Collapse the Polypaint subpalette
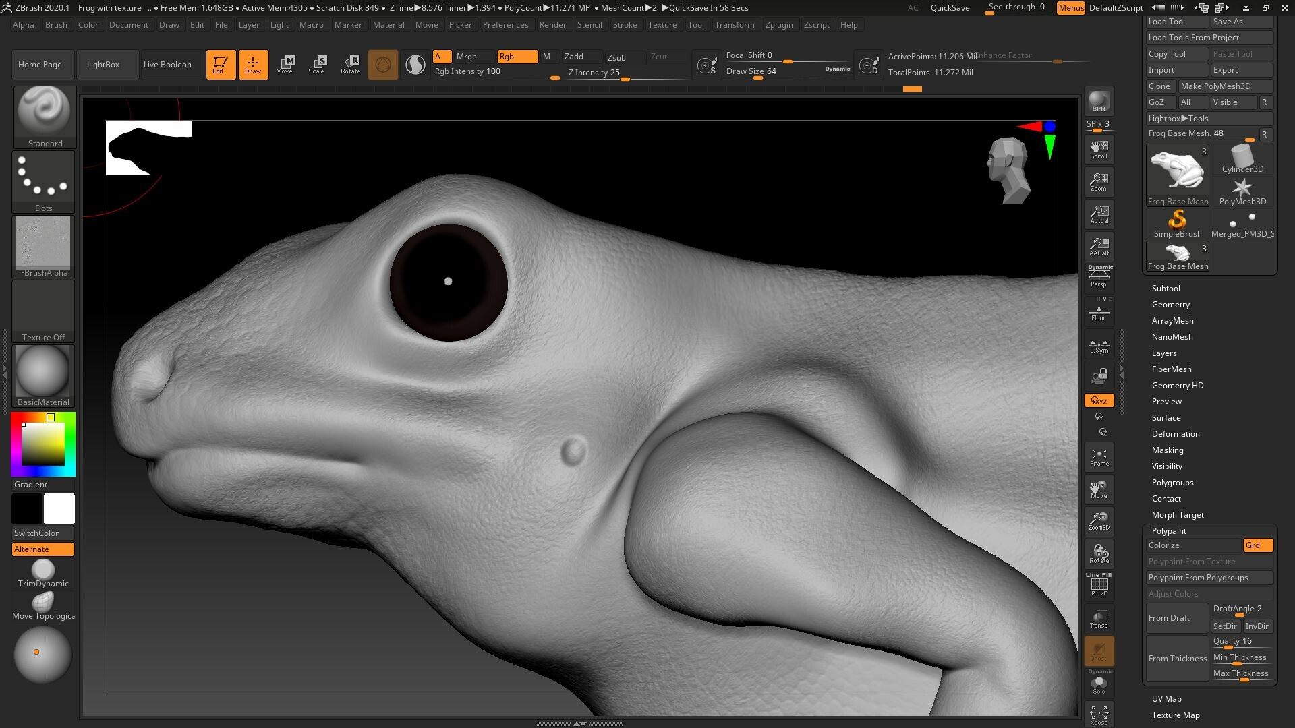1295x728 pixels. pos(1168,530)
